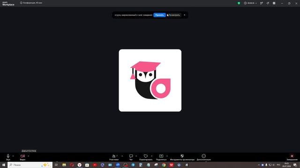Screen dimensions: 300x168
Task: Open Telegram from the taskbar
Action: pyautogui.click(x=133, y=165)
